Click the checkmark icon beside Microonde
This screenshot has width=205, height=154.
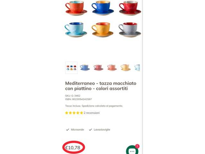tap(68, 130)
